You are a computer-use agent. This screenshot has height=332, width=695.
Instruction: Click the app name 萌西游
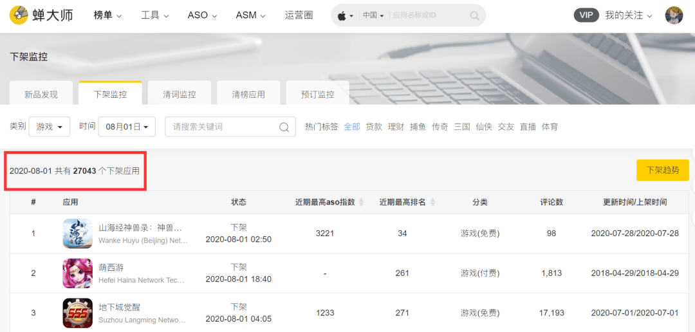(111, 268)
